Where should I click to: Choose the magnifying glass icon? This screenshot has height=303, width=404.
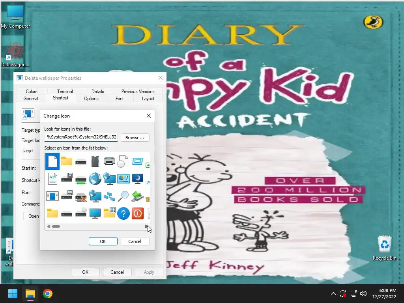click(x=123, y=196)
